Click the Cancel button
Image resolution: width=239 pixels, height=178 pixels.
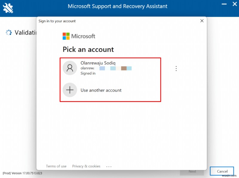(x=222, y=171)
